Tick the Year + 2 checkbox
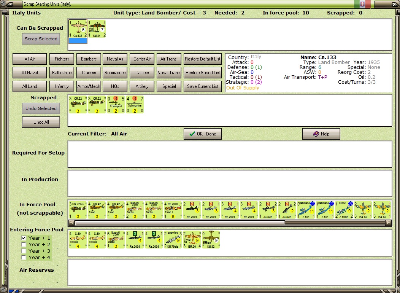The height and width of the screenshot is (293, 400). 24,245
